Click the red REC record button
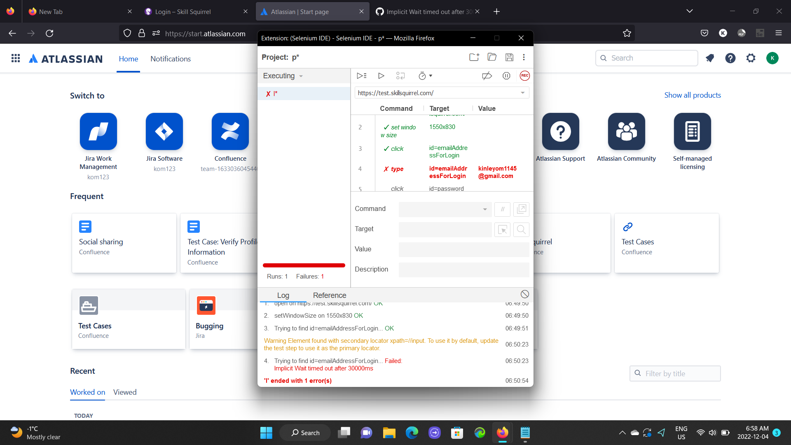This screenshot has width=791, height=445. 524,76
